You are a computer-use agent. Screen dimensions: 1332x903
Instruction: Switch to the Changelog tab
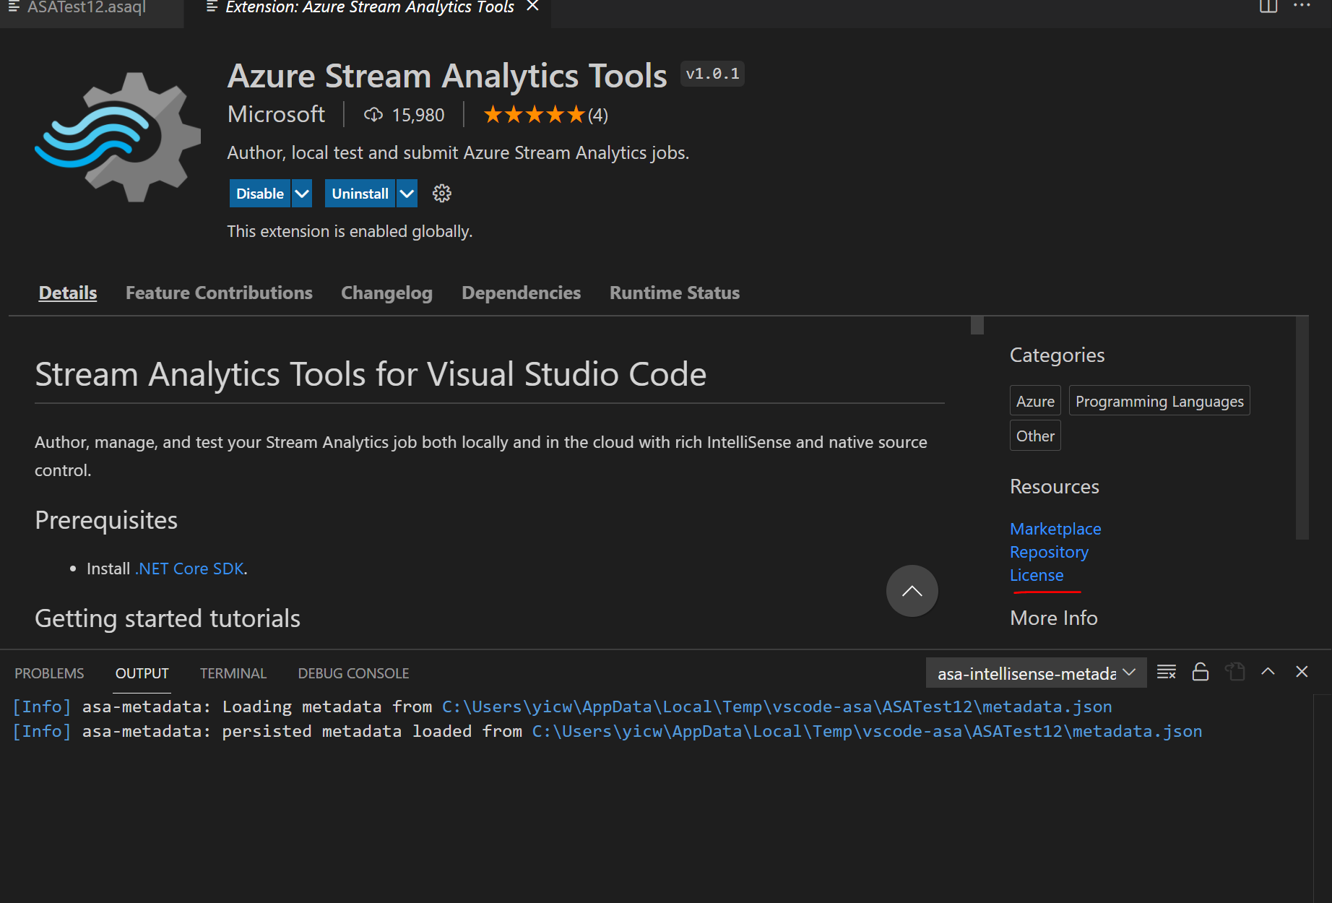point(386,293)
